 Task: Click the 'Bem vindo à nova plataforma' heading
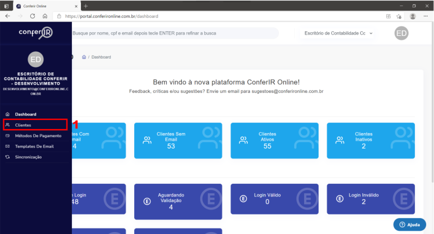(226, 82)
